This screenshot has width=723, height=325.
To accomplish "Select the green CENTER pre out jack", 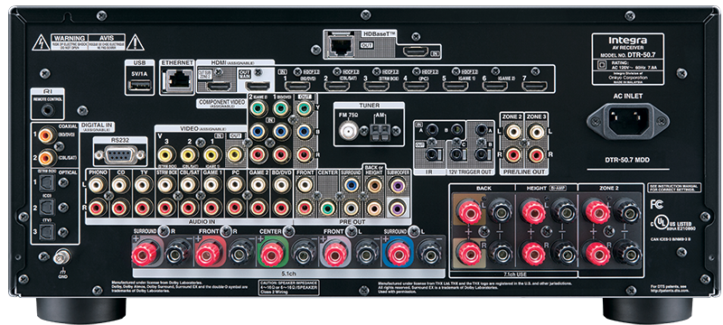I will click(328, 208).
